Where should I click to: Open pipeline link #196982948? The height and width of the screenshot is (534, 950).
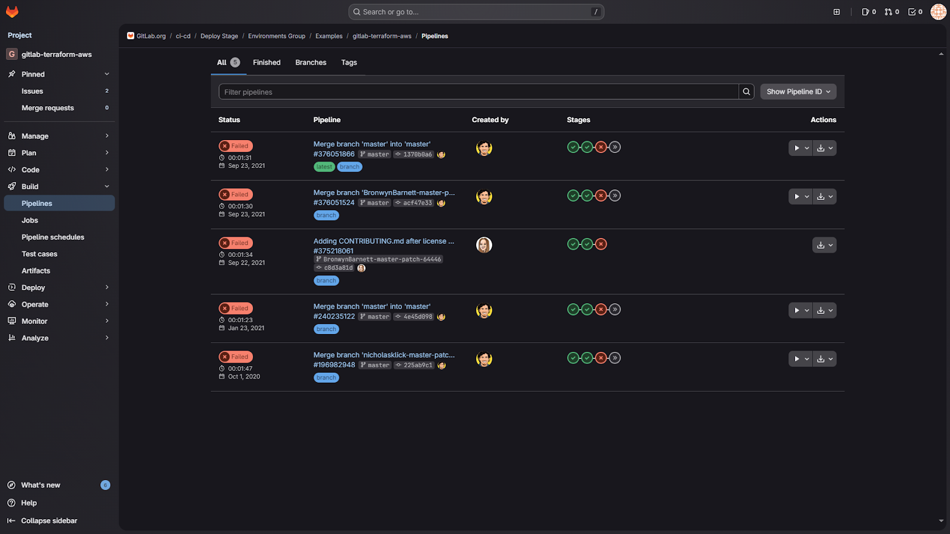(334, 365)
